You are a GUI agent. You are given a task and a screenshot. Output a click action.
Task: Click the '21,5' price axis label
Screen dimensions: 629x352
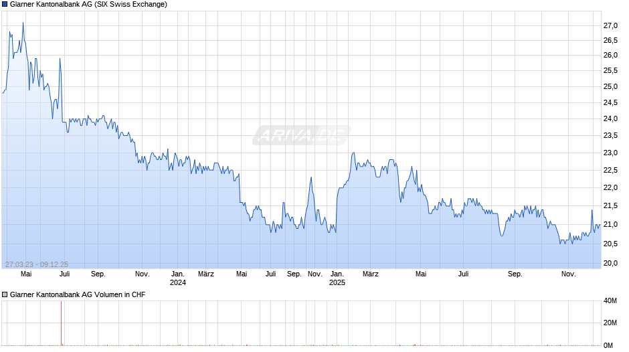pos(610,206)
